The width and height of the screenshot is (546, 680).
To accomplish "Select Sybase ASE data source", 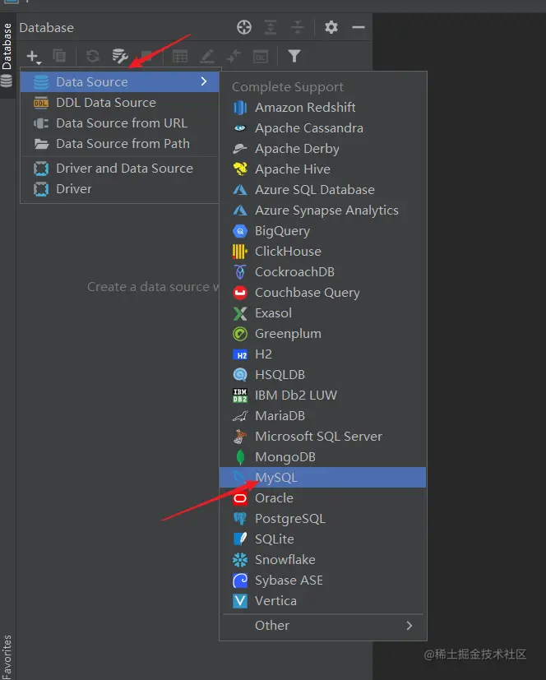I will [322, 581].
